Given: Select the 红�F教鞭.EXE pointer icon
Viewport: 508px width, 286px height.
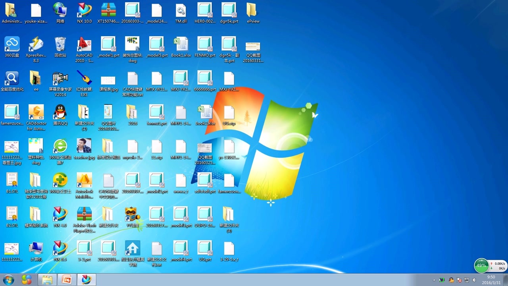Looking at the screenshot, I should click(x=84, y=84).
